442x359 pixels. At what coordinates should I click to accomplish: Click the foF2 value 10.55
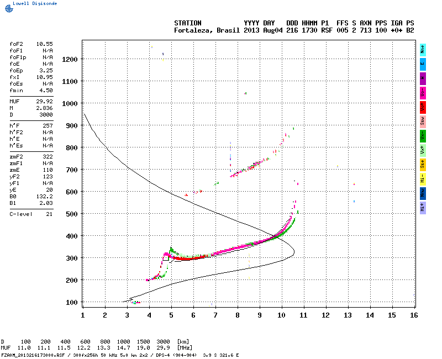tap(45, 44)
